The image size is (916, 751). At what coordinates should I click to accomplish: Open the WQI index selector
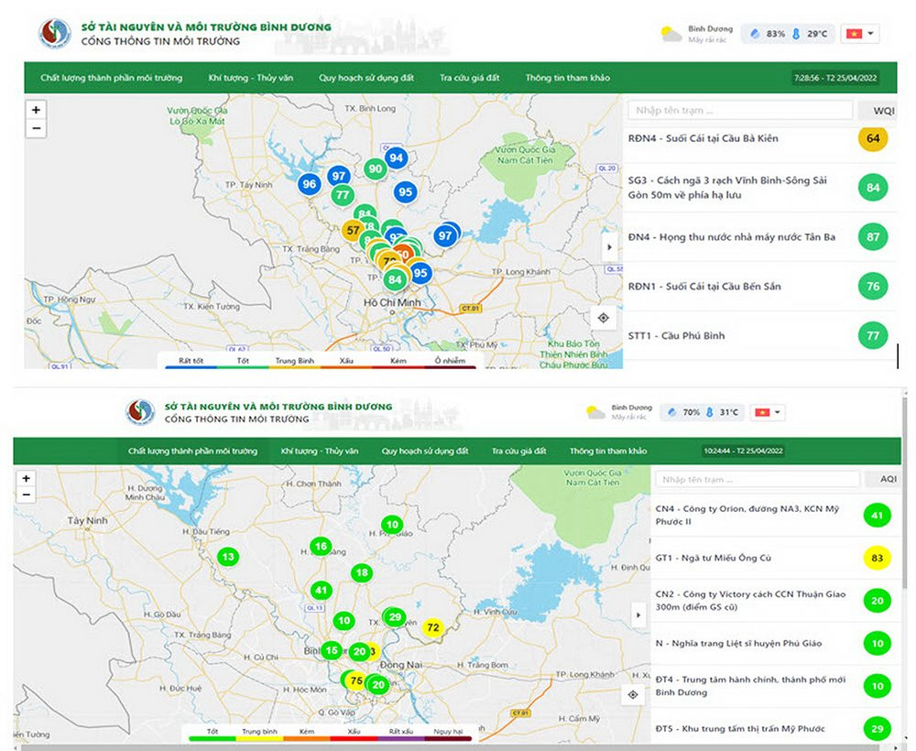point(883,111)
